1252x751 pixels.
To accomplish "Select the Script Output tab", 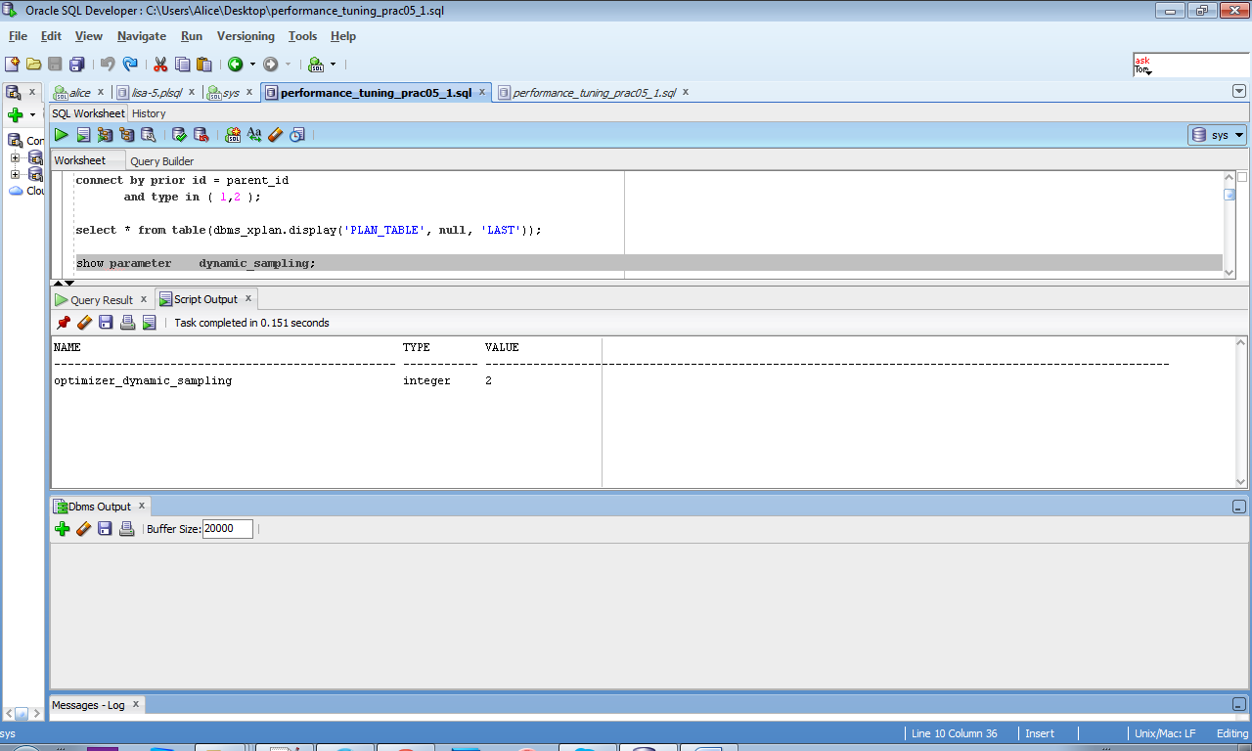I will (x=205, y=299).
